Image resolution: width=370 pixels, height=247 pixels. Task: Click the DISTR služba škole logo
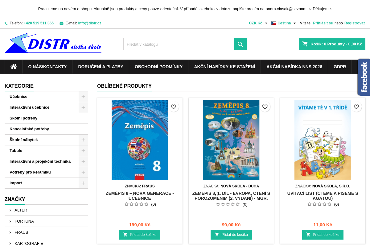(x=53, y=43)
